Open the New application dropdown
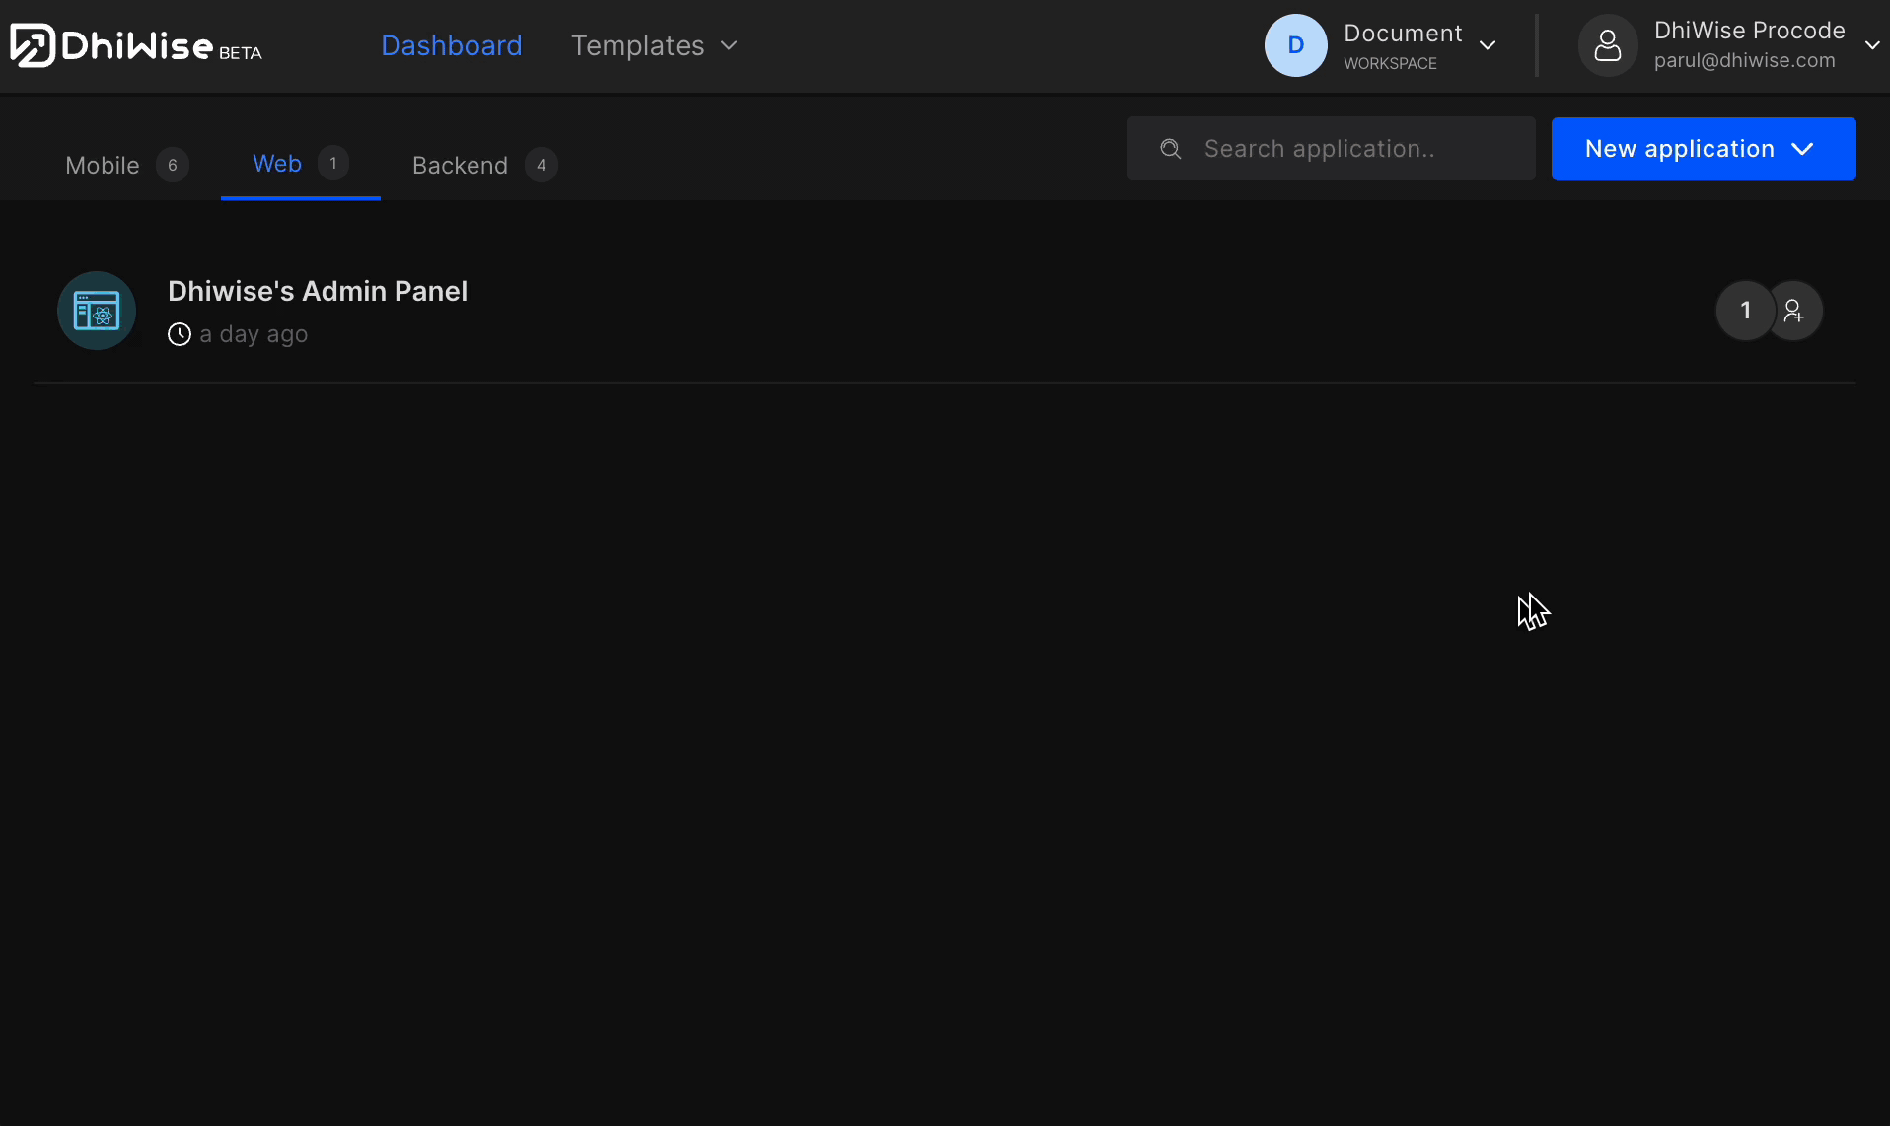This screenshot has width=1890, height=1126. click(1703, 149)
